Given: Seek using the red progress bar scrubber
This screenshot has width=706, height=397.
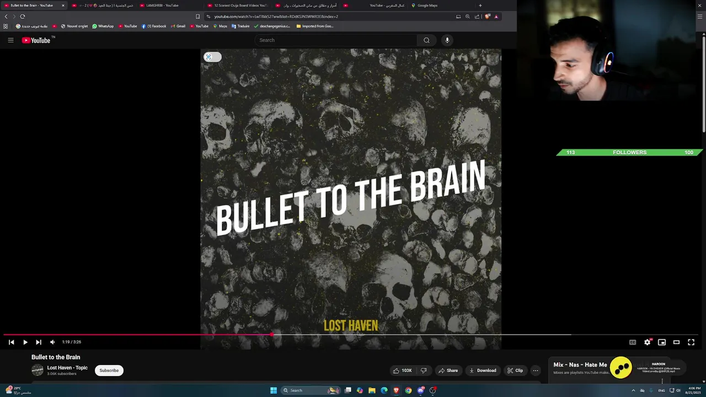Looking at the screenshot, I should click(x=271, y=335).
